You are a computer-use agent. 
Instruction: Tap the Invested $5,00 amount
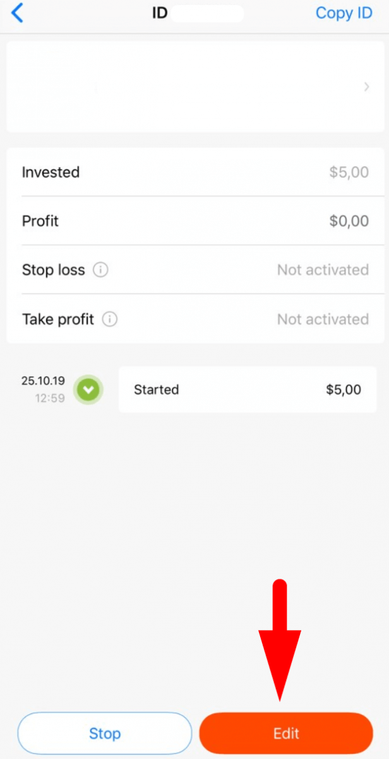click(349, 172)
